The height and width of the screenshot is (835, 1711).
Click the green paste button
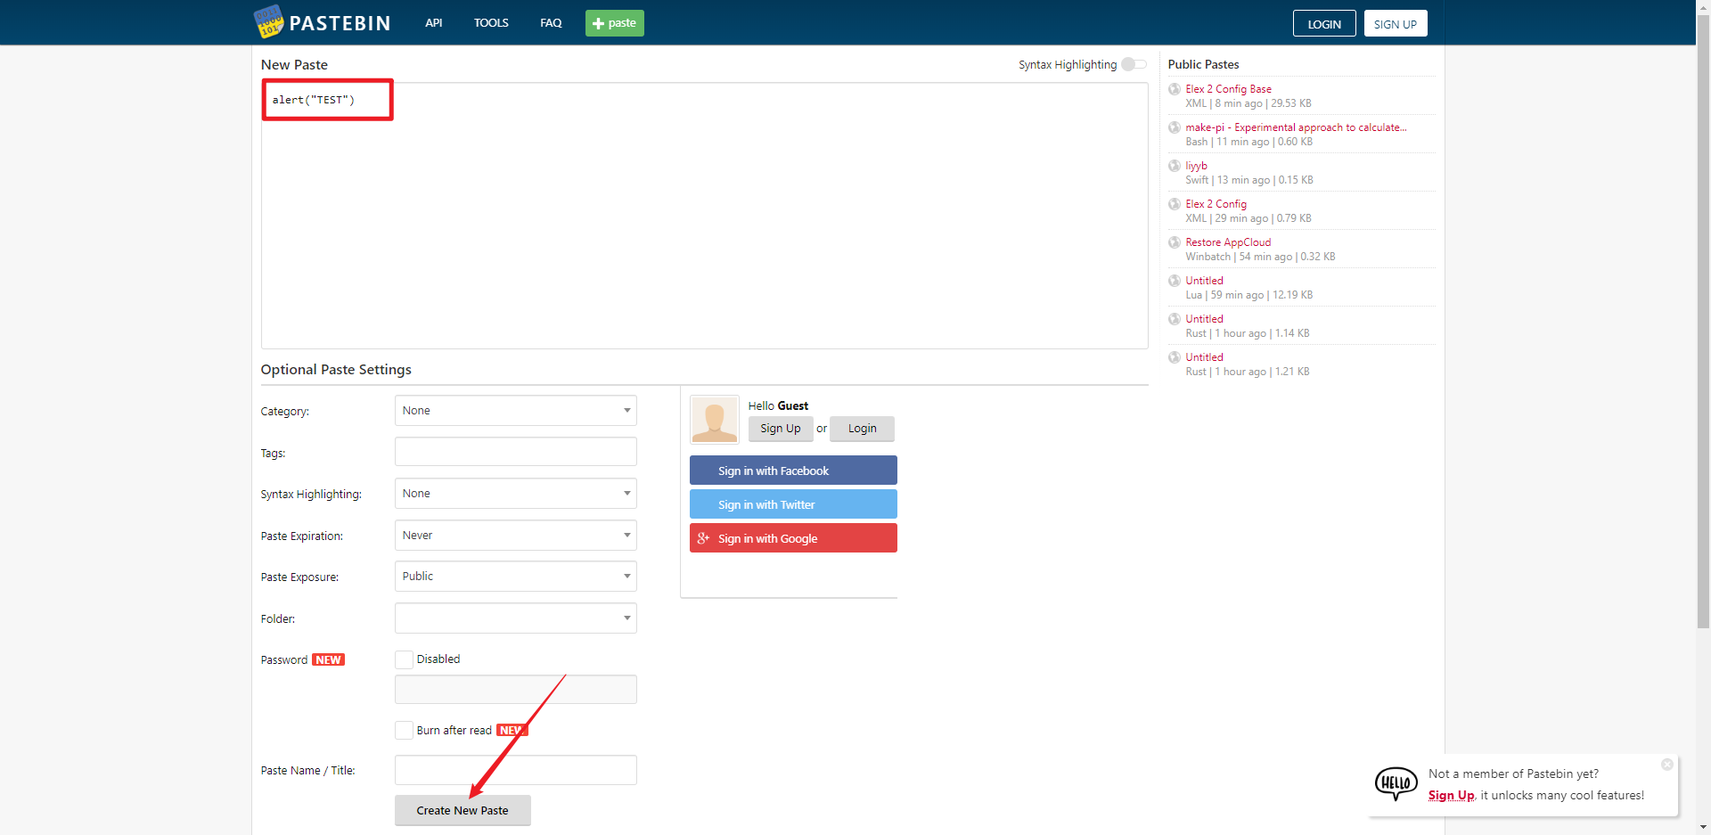pos(615,23)
